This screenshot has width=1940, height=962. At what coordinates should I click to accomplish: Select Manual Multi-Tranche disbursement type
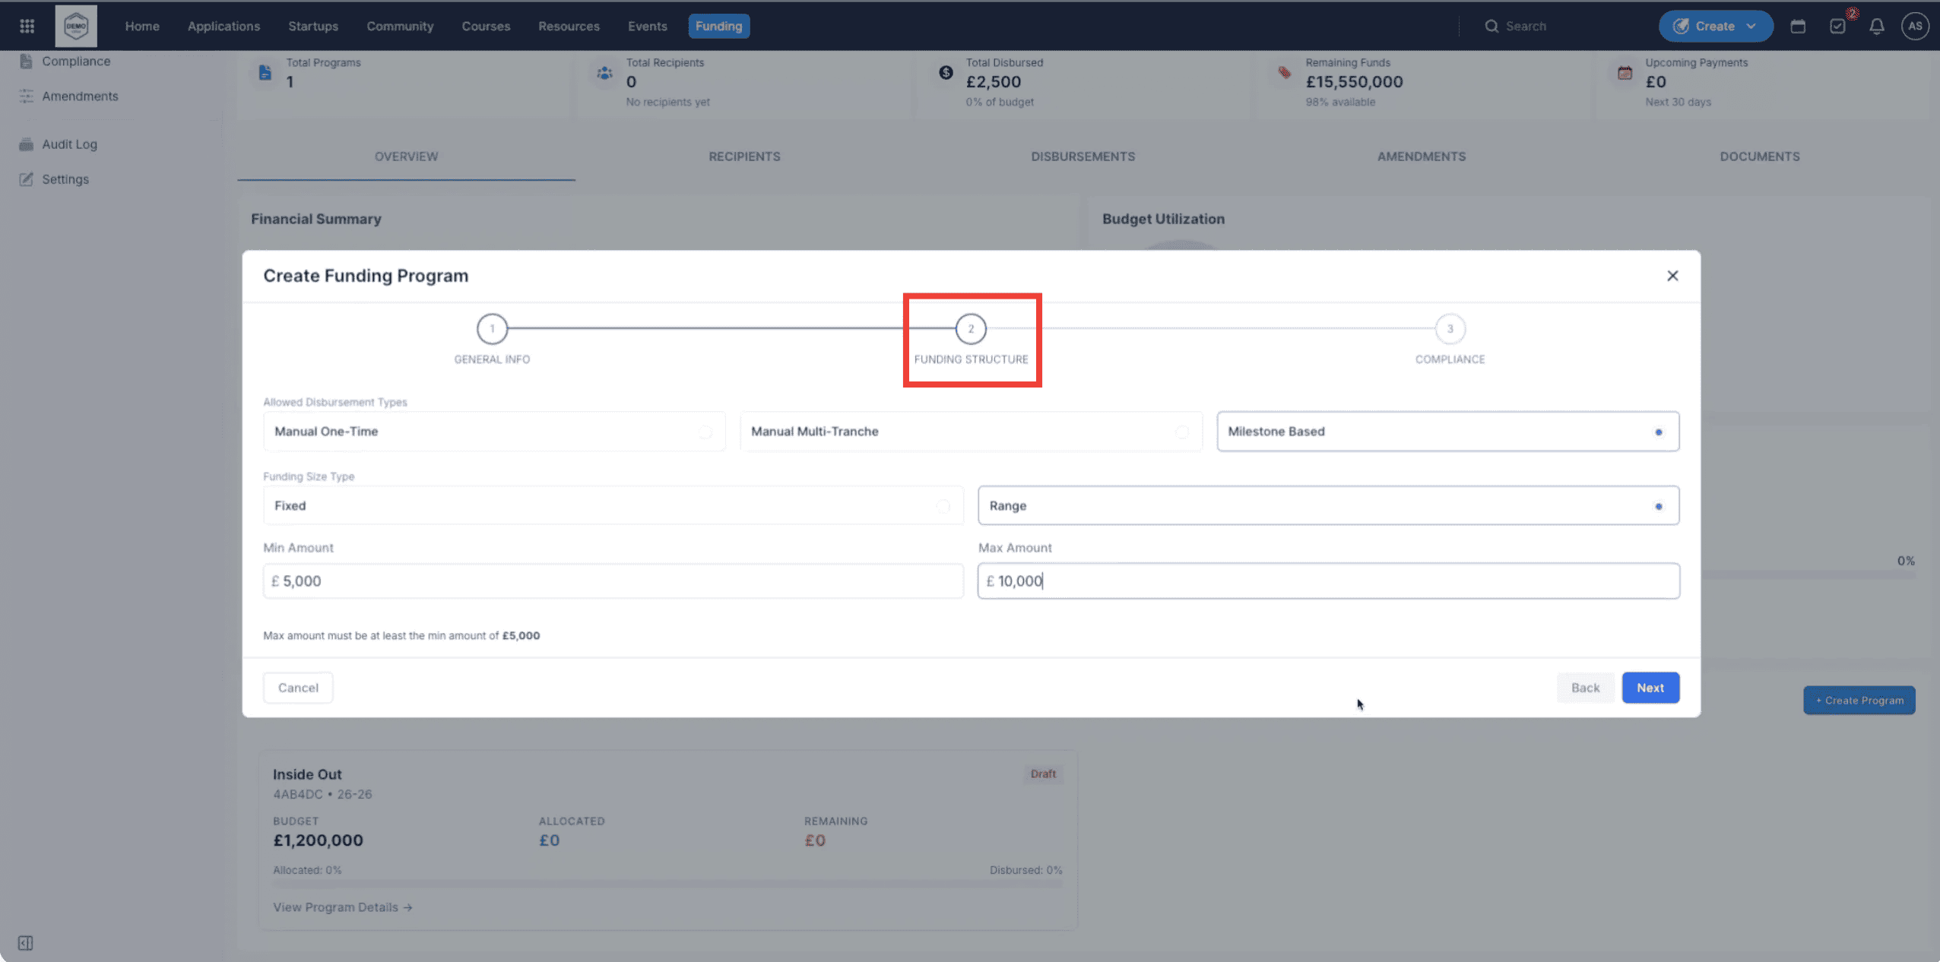coord(970,431)
